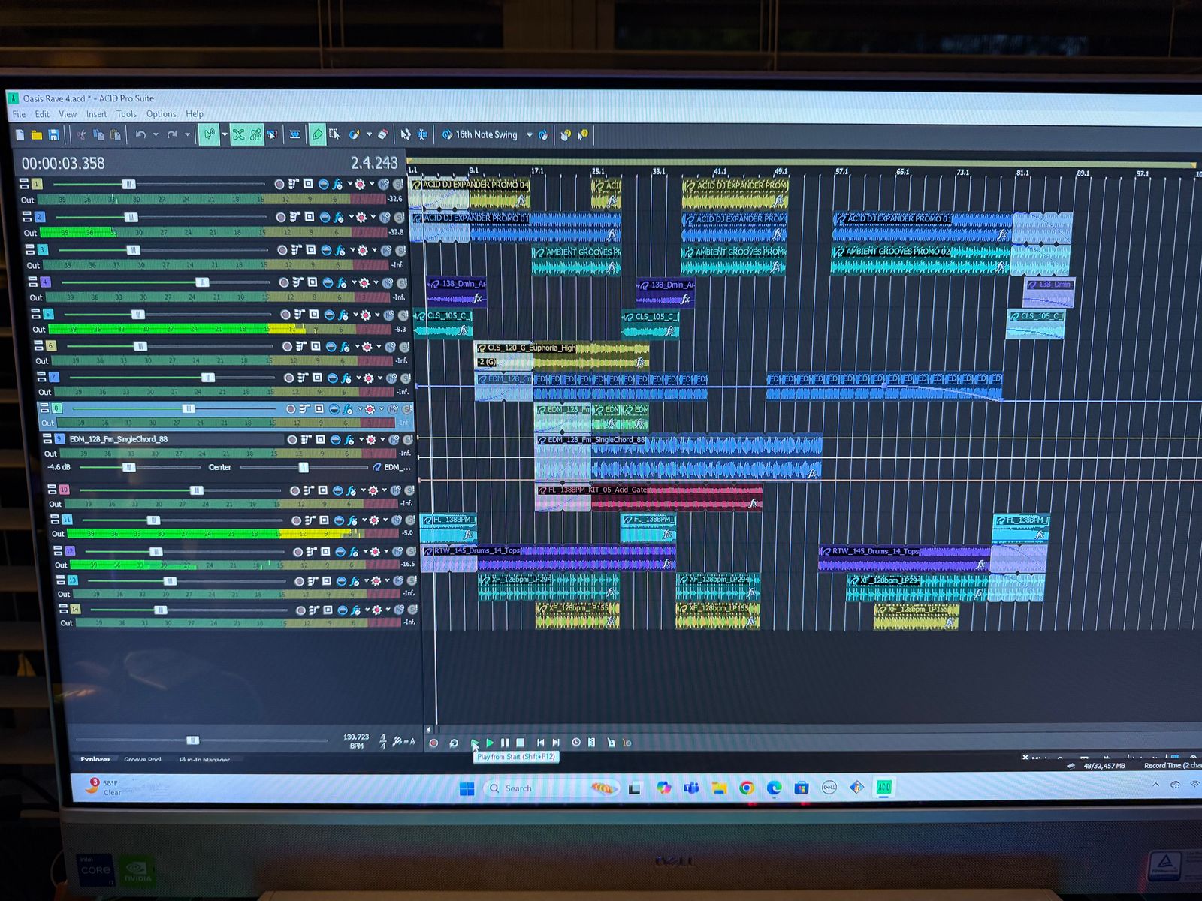Arm track 5 for record
The height and width of the screenshot is (901, 1202).
coord(285,315)
